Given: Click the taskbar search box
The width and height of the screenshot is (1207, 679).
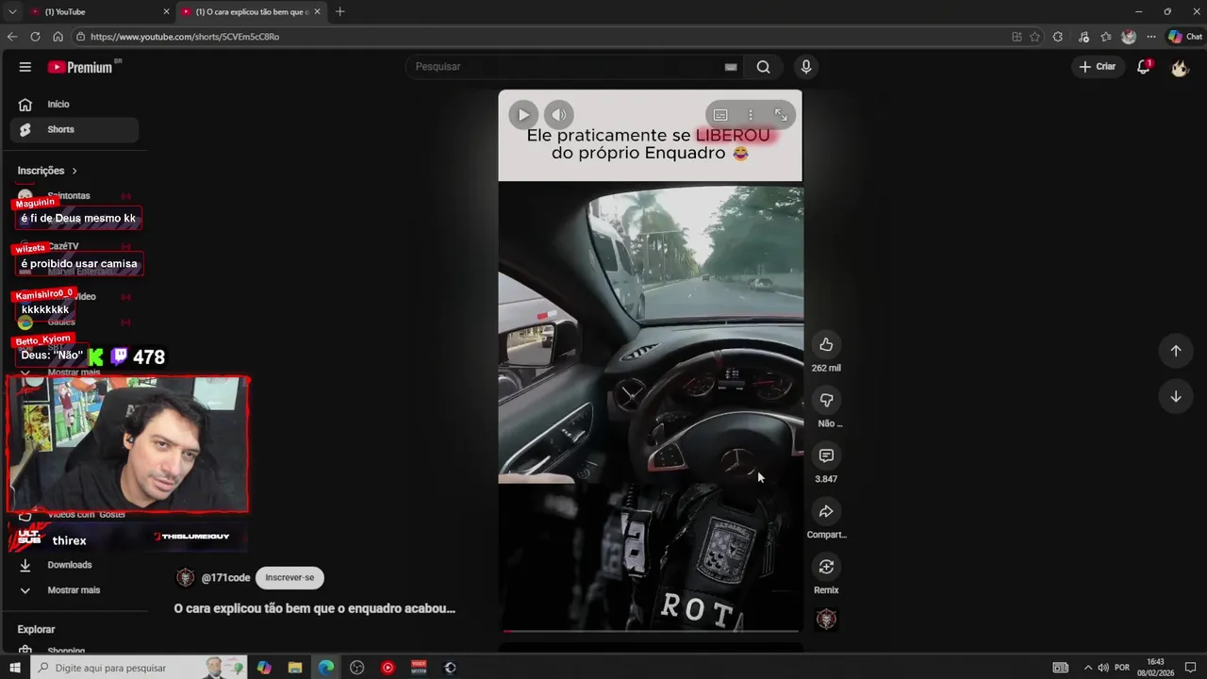Looking at the screenshot, I should pyautogui.click(x=139, y=668).
